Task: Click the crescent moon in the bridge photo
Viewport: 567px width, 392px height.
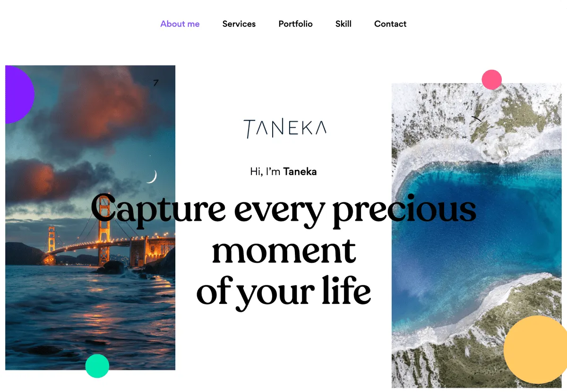Action: point(152,176)
